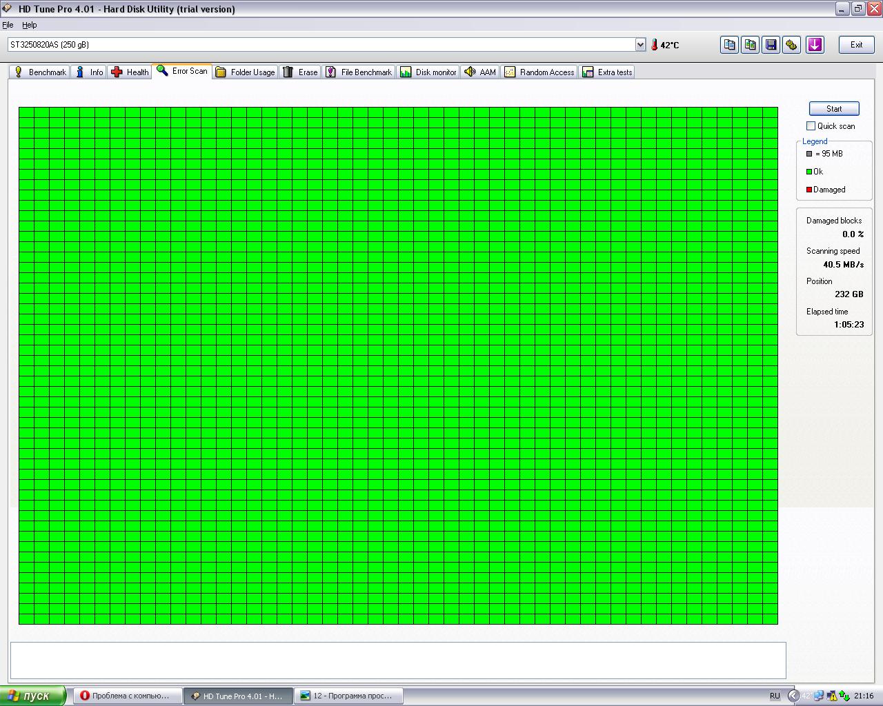Click the Random Access tab icon
883x706 pixels.
click(510, 72)
